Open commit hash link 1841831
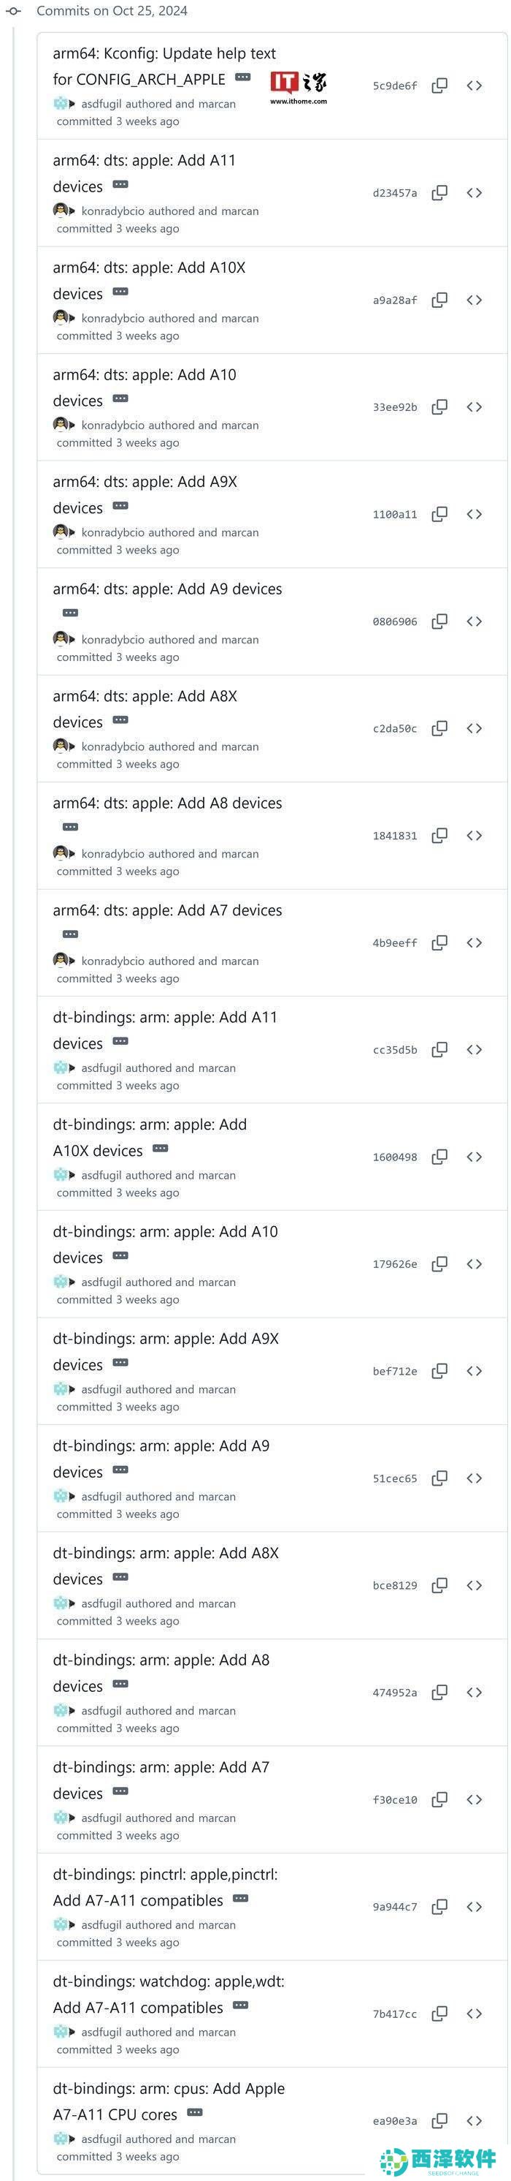This screenshot has height=2181, width=511. [x=394, y=836]
